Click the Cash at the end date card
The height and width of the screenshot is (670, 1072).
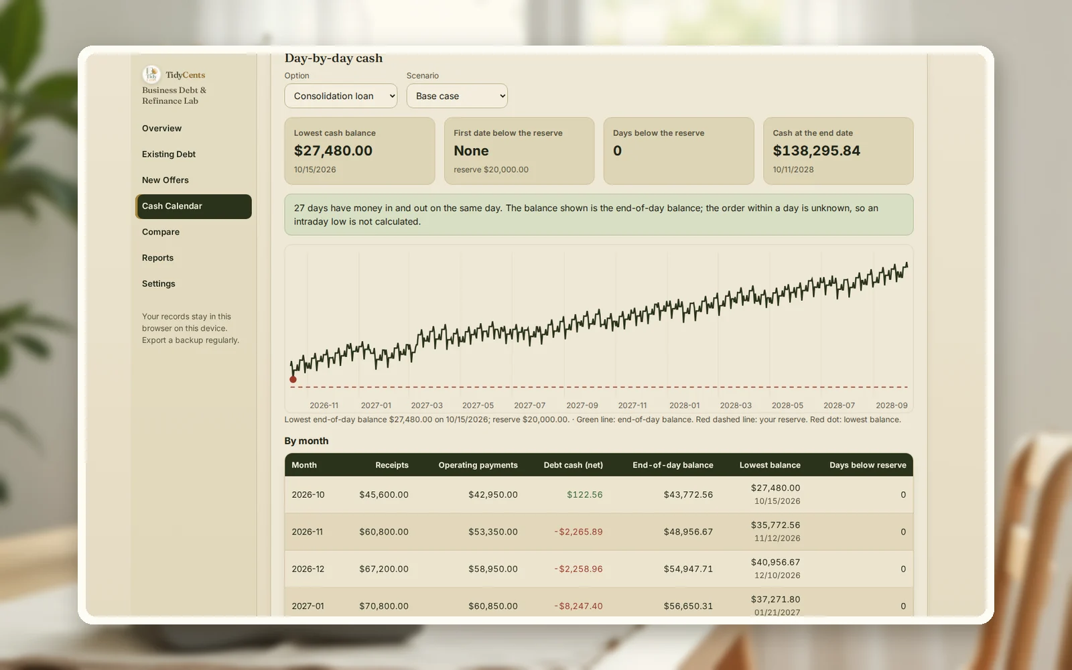point(838,151)
